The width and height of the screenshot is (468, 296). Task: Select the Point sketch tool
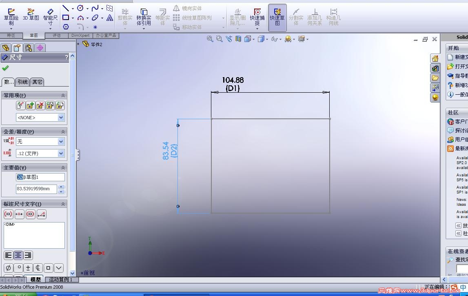(x=95, y=27)
